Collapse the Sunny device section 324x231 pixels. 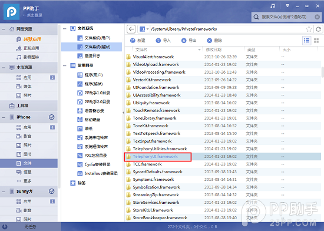click(4, 192)
